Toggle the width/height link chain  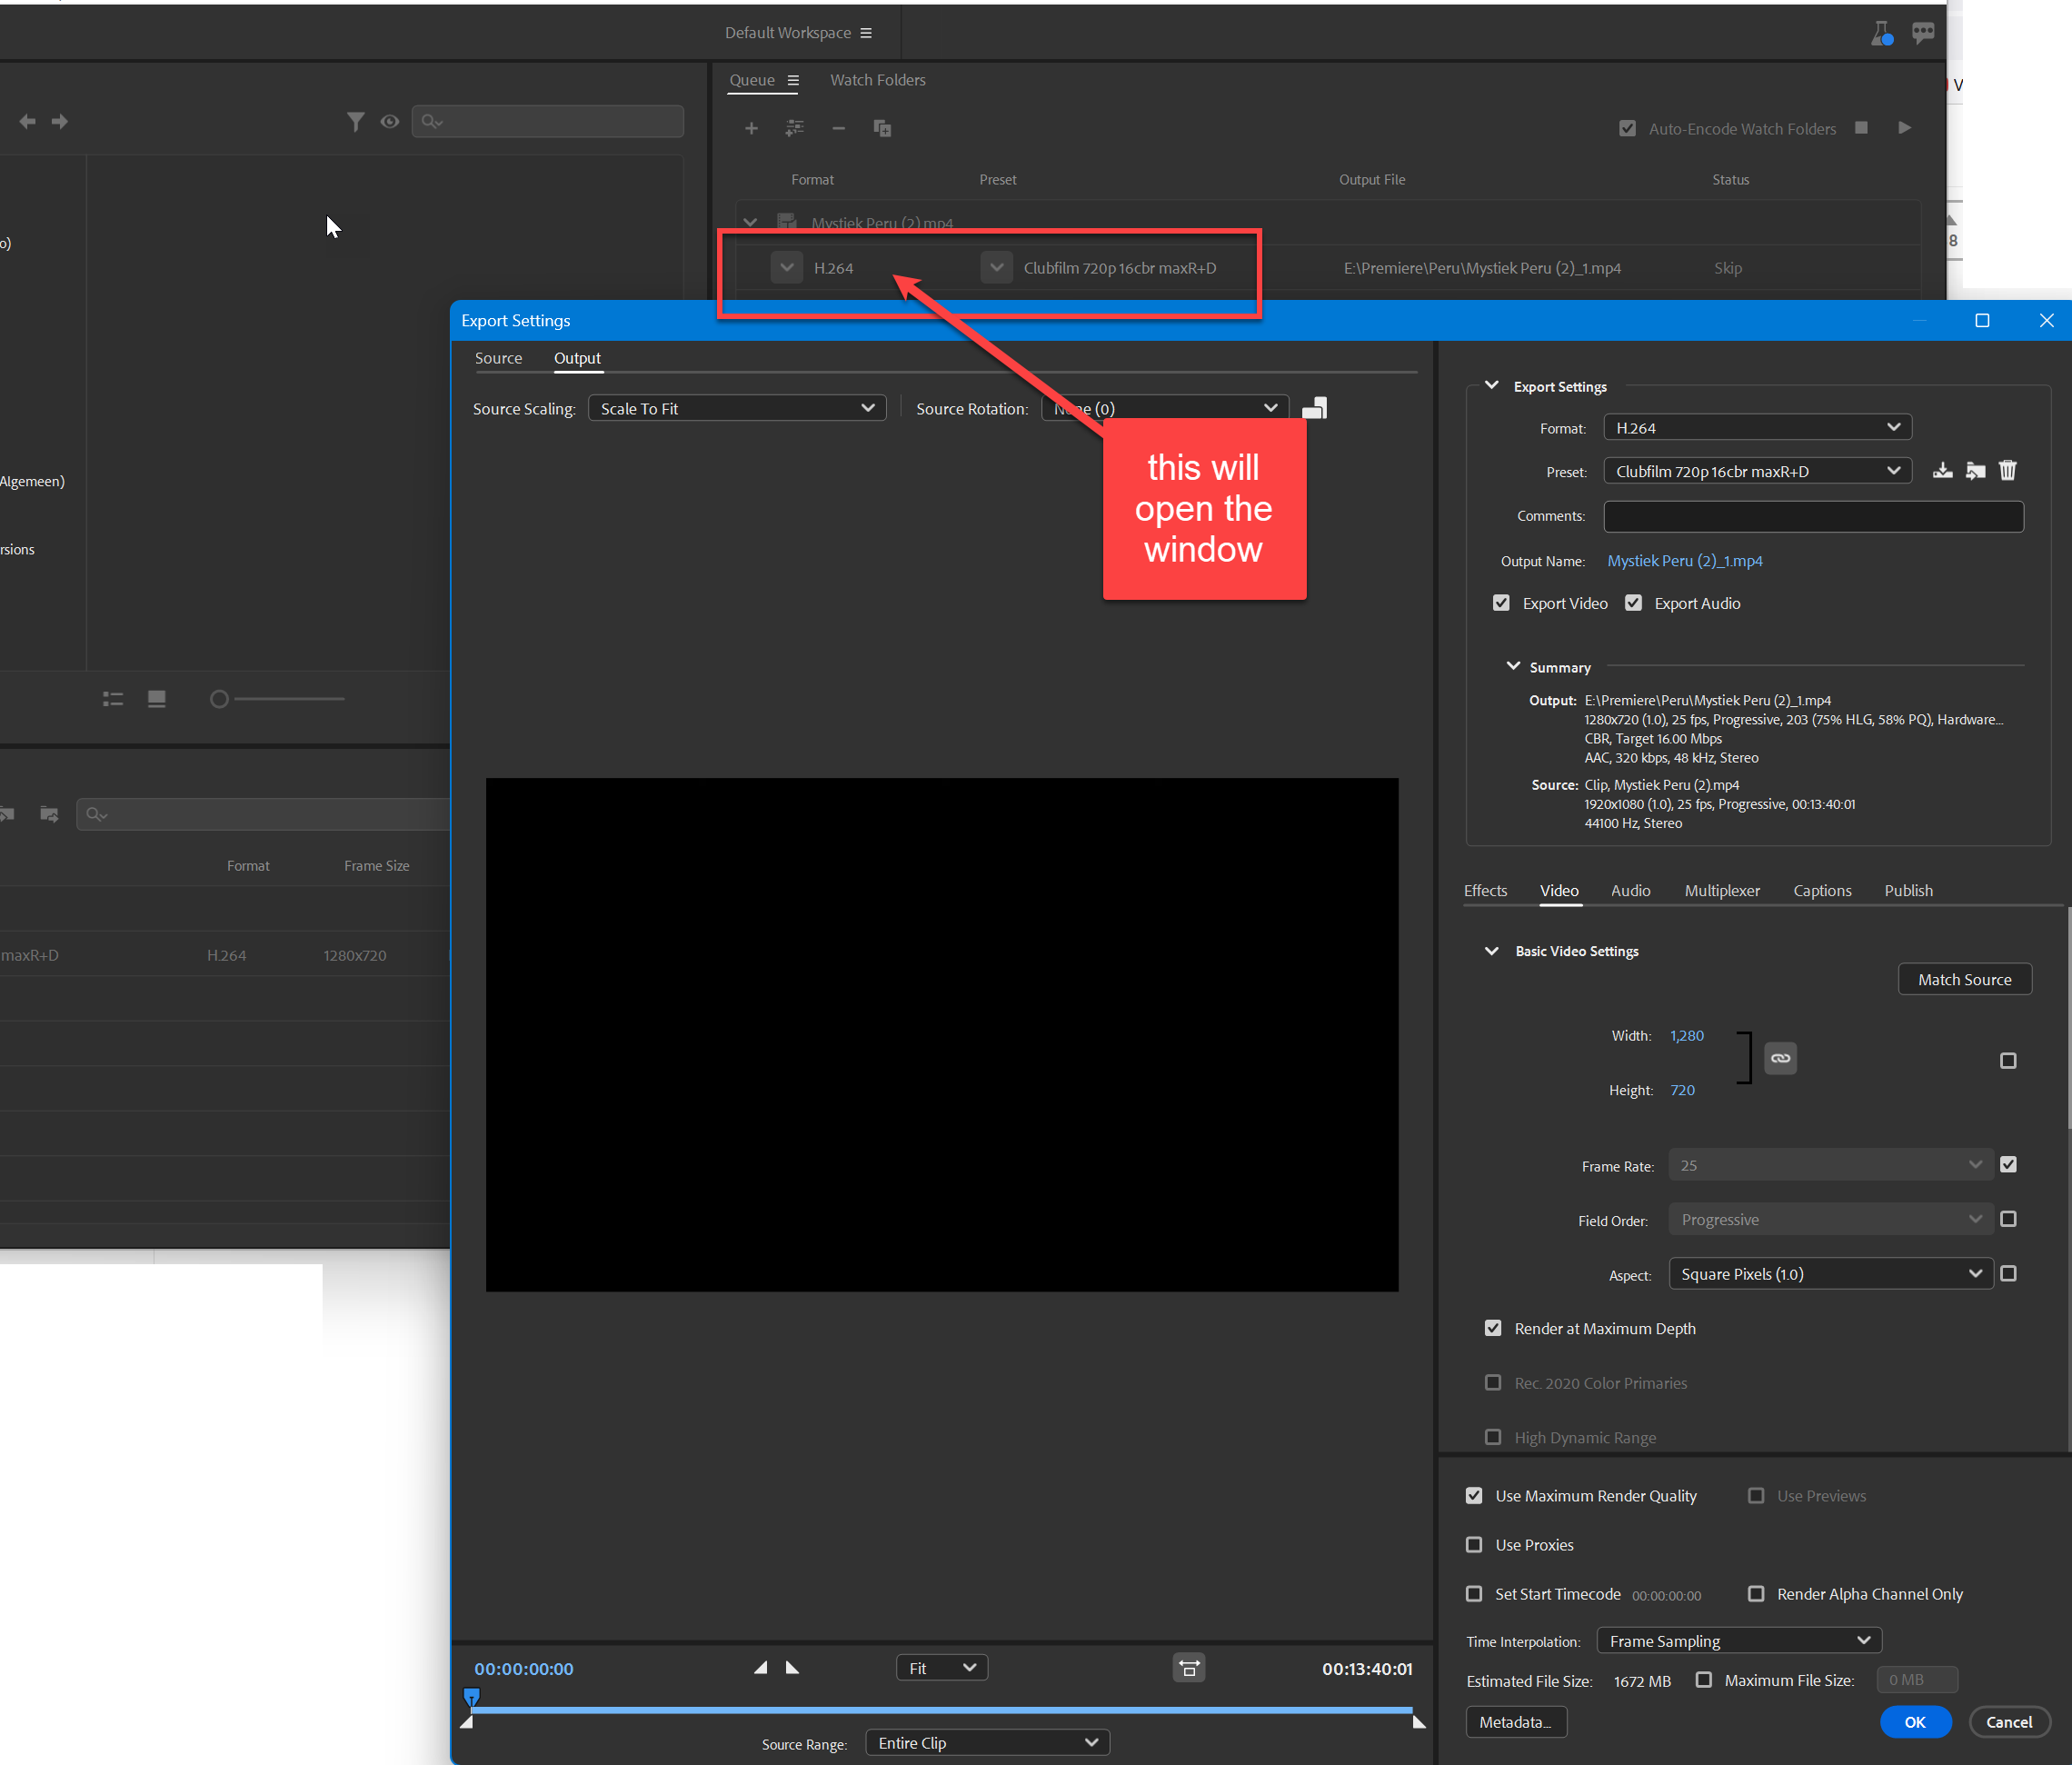coord(1780,1058)
